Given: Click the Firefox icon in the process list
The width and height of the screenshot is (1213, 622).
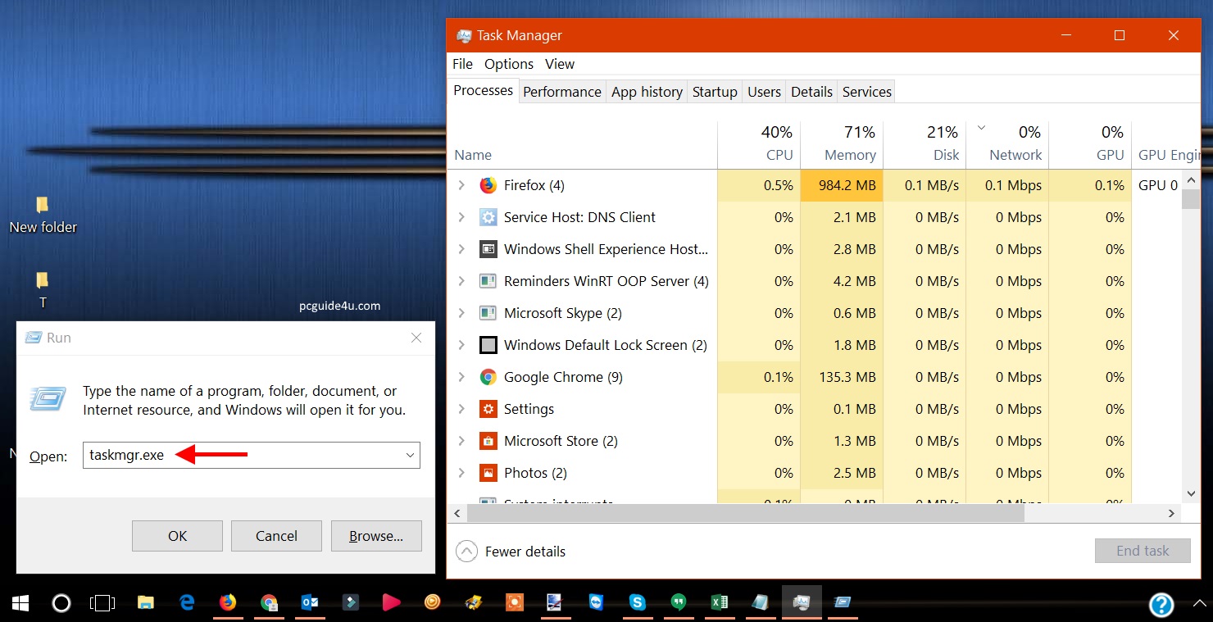Looking at the screenshot, I should coord(488,185).
